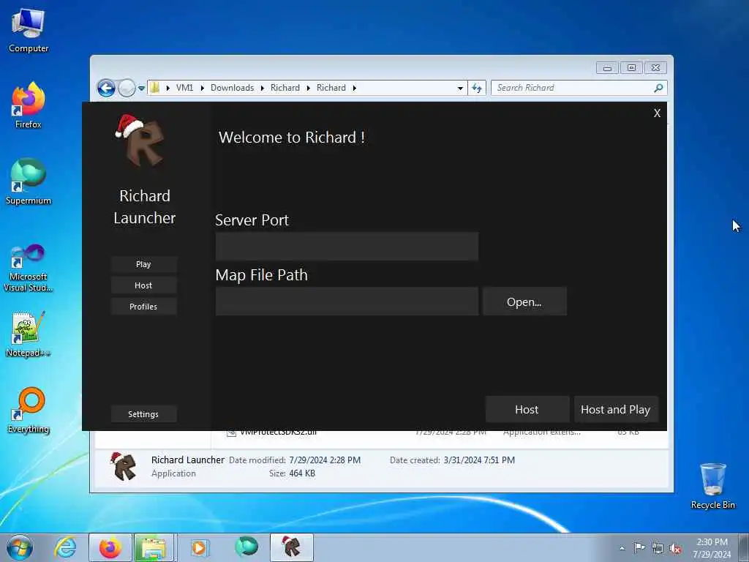This screenshot has width=749, height=562.
Task: Select the Computer desktop icon
Action: pos(29,31)
